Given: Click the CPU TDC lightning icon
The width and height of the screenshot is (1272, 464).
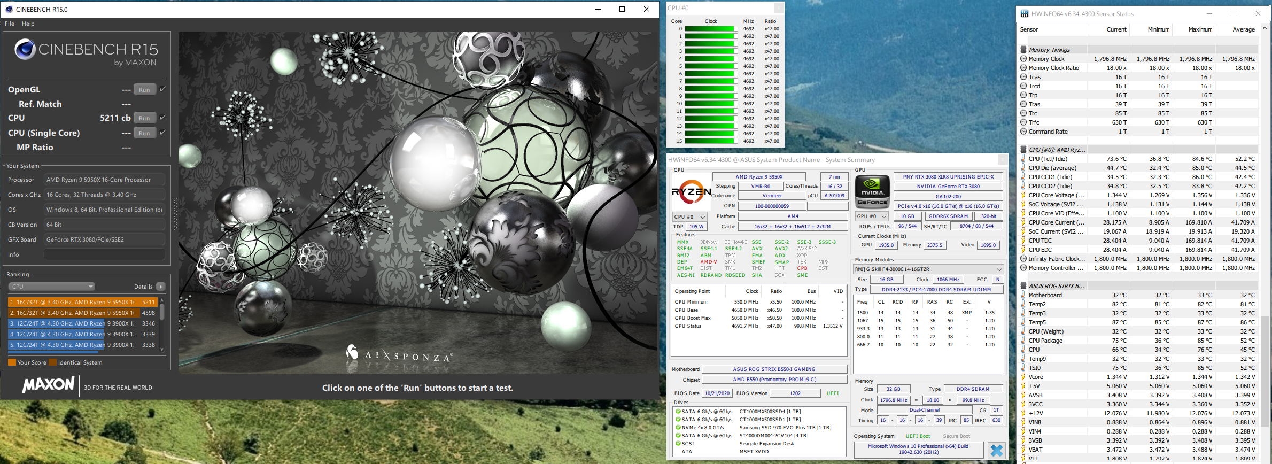Looking at the screenshot, I should tap(1023, 241).
